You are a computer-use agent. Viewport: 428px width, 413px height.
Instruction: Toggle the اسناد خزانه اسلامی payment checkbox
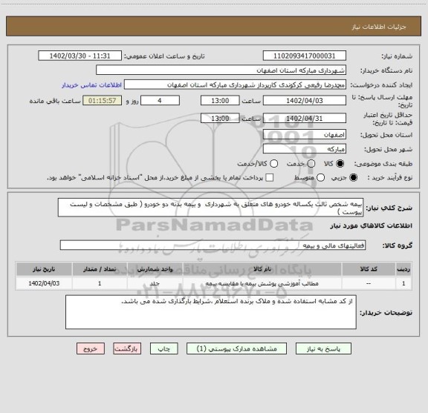(270, 178)
